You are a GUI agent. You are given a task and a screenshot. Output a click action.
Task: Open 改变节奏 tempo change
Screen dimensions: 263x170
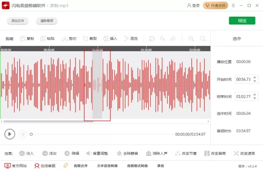(186, 153)
